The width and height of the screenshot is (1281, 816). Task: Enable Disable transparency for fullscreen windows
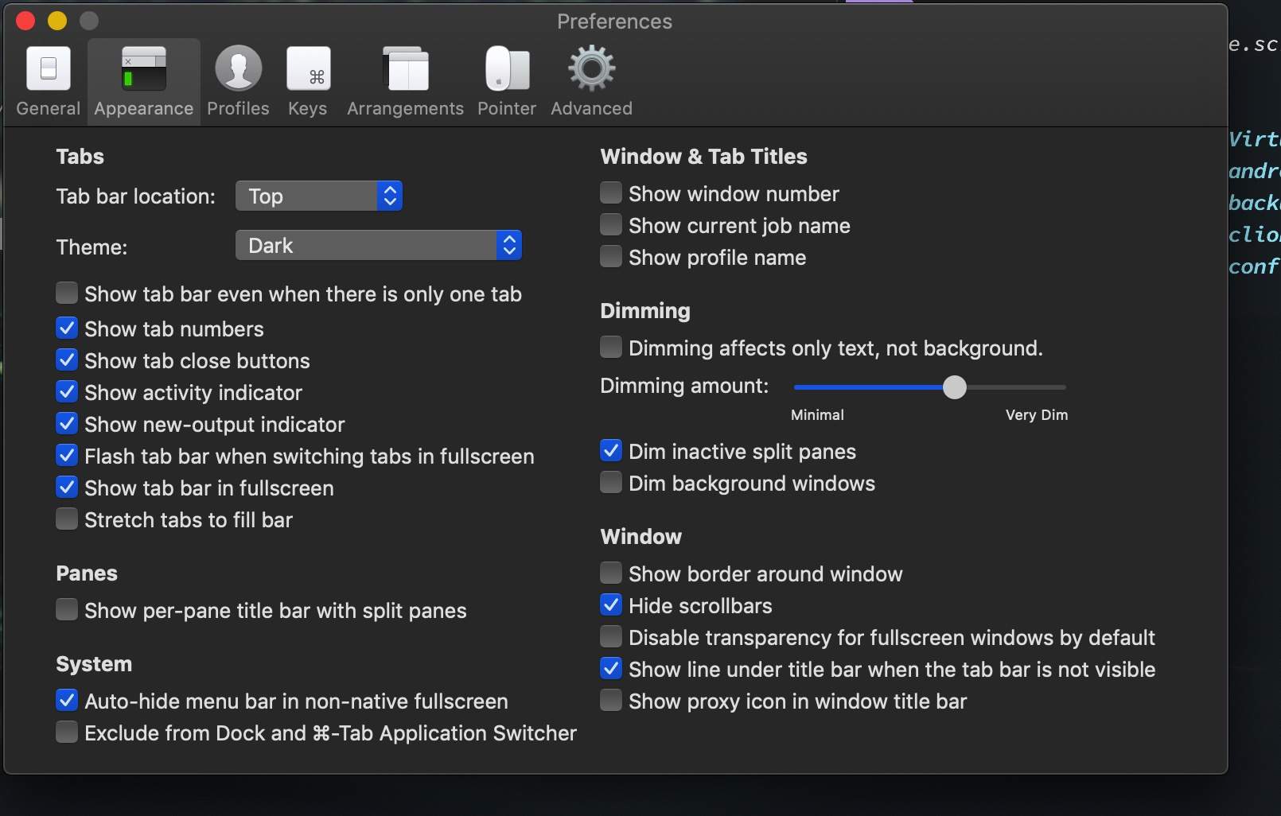(x=611, y=636)
